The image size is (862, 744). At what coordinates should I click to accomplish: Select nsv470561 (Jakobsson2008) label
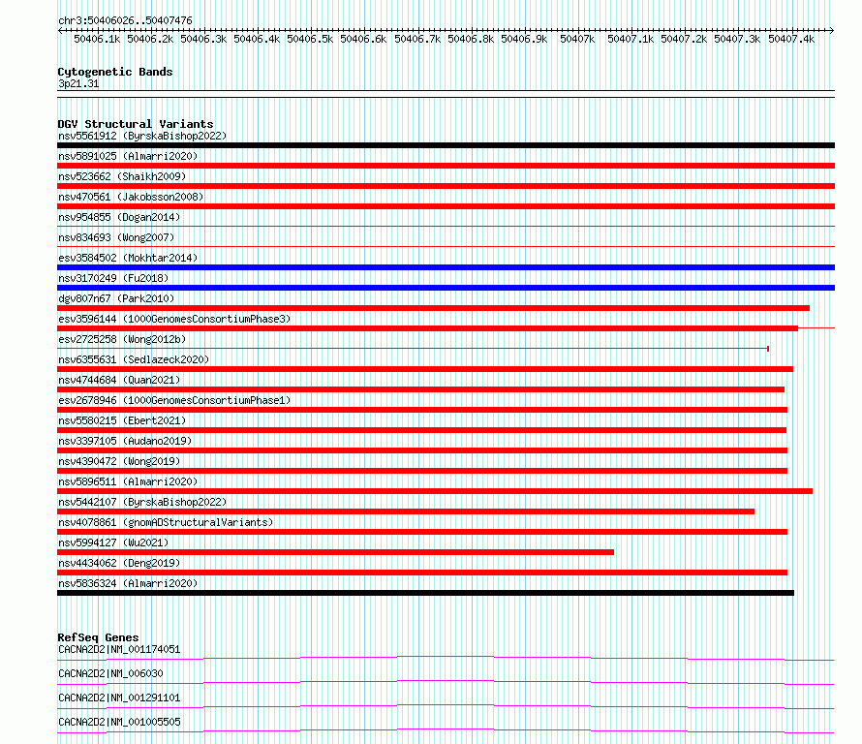(131, 197)
